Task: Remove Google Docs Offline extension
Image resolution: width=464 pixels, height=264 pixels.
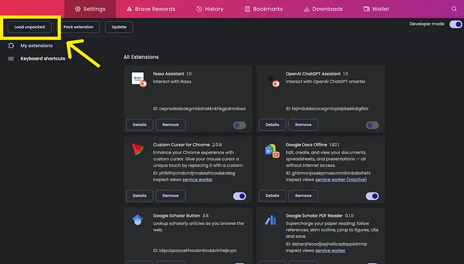Action: point(304,196)
